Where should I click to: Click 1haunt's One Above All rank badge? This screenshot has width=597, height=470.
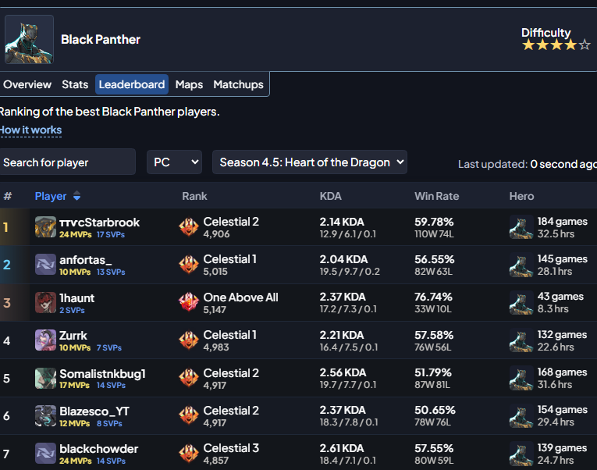click(x=189, y=302)
